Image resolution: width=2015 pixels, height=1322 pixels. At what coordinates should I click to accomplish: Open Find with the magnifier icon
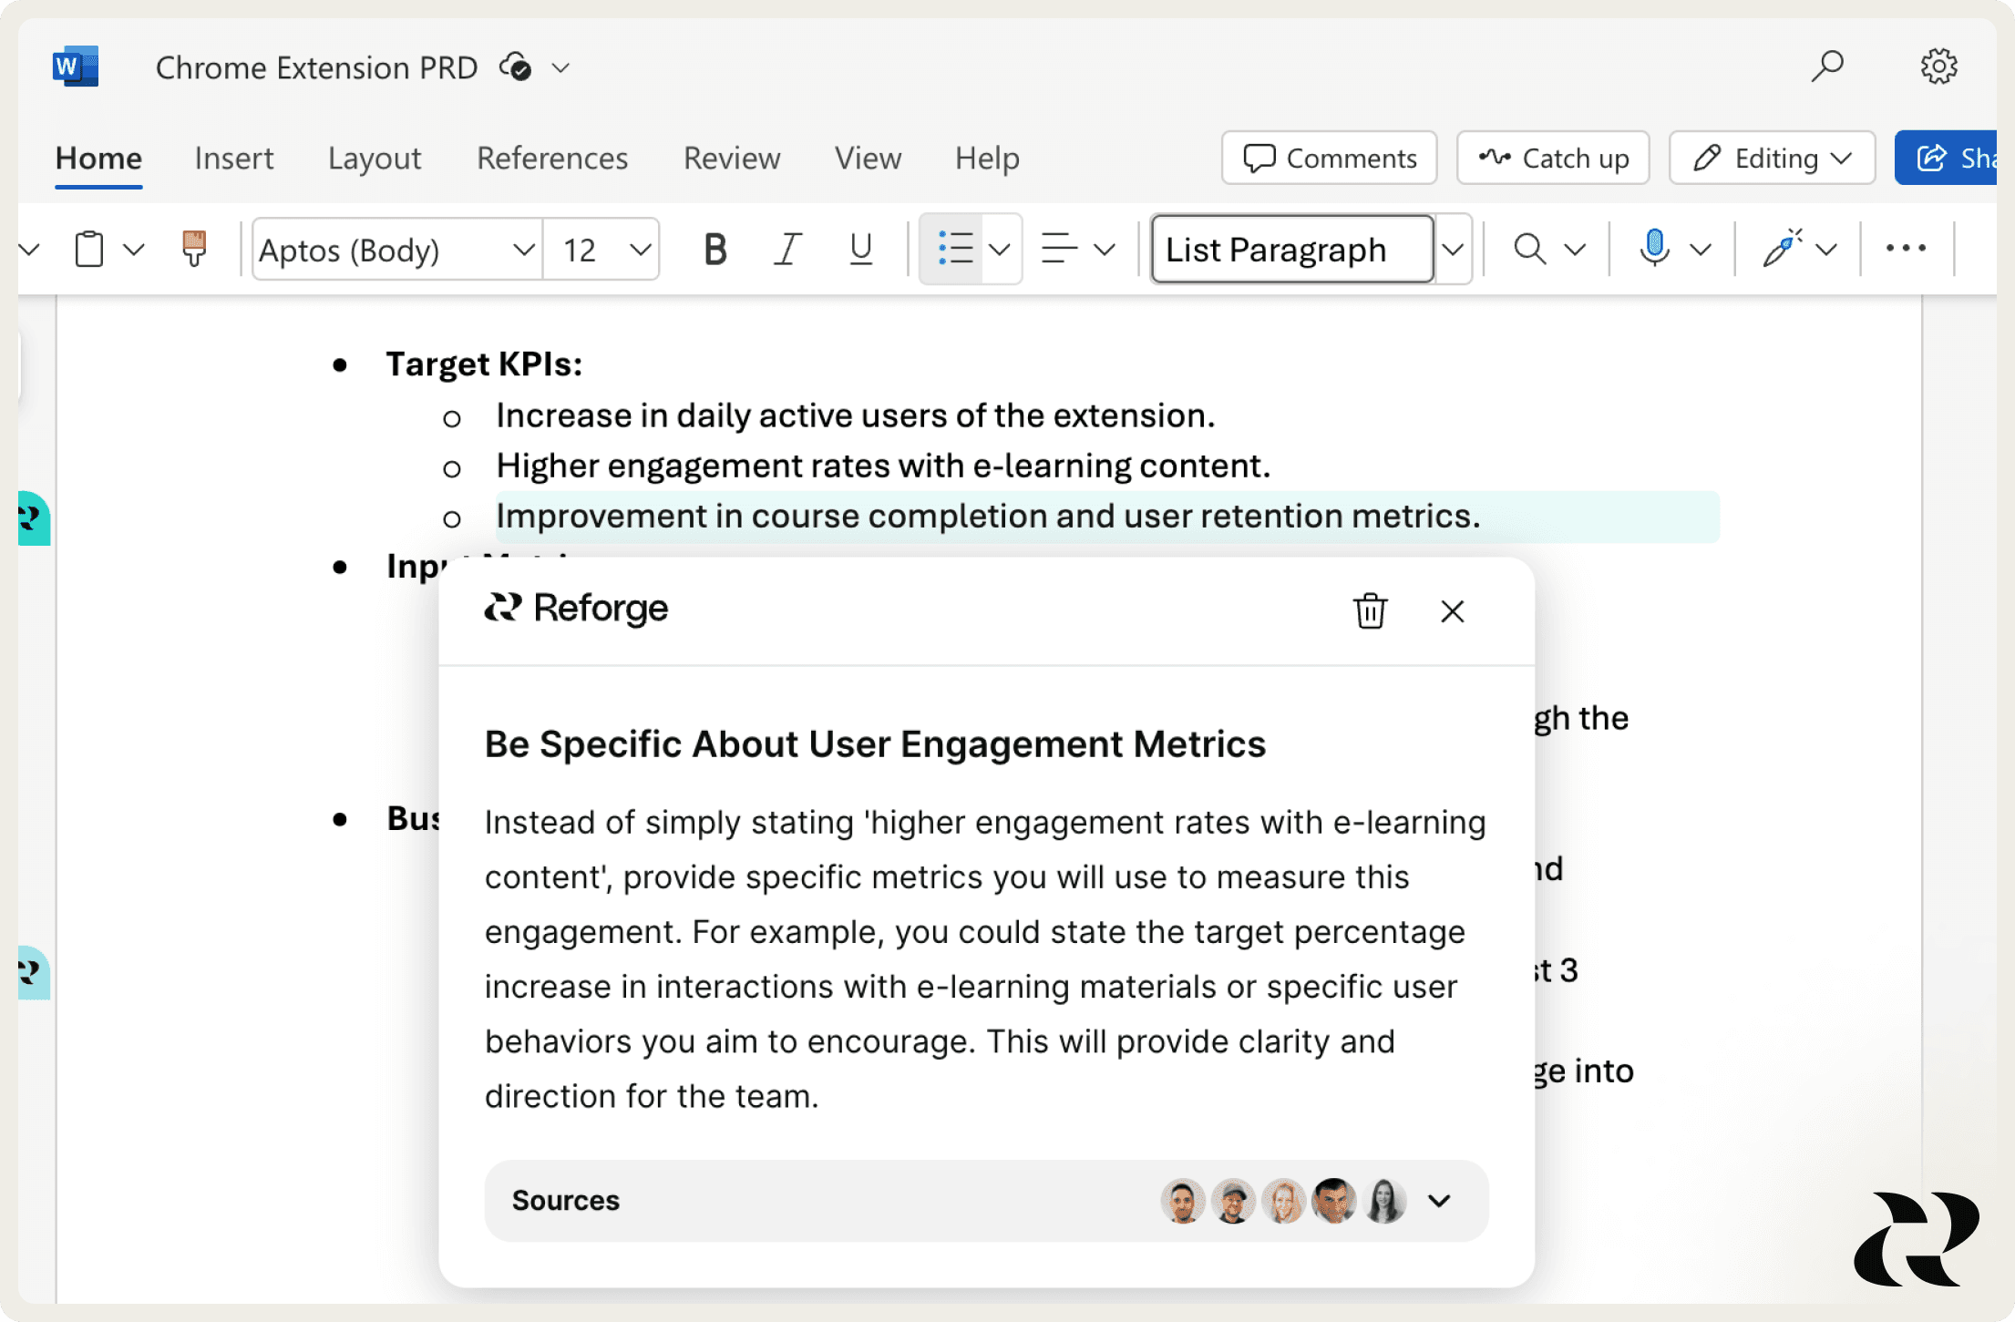point(1529,249)
